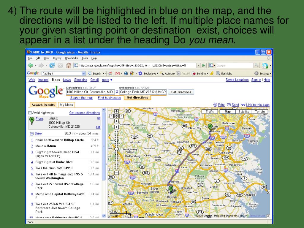
Task: Open the File menu
Action: 30,58
